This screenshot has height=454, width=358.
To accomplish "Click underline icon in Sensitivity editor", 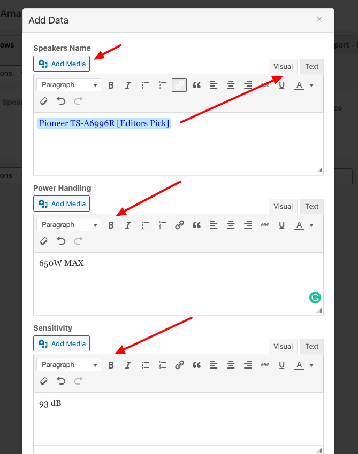I will tap(282, 365).
